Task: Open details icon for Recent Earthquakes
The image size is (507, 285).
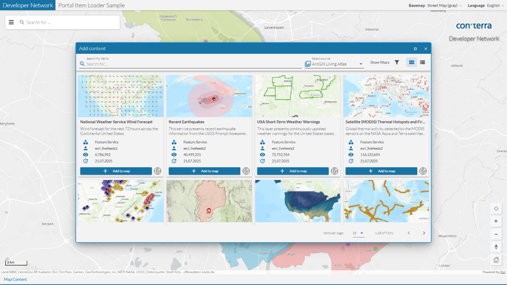Action: tap(246, 171)
